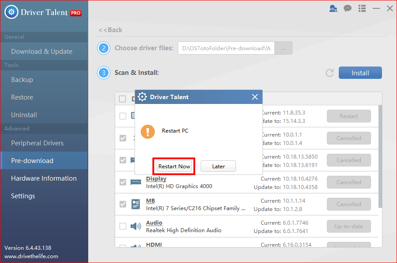Click the step 3 circle icon
The width and height of the screenshot is (397, 263).
point(104,73)
